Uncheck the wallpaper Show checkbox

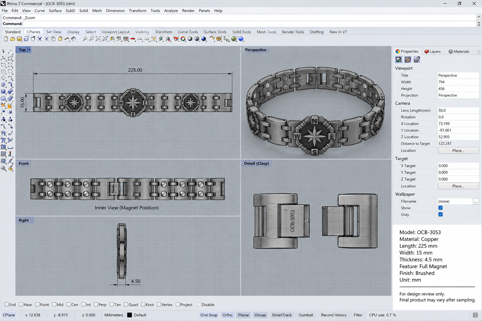pos(441,208)
